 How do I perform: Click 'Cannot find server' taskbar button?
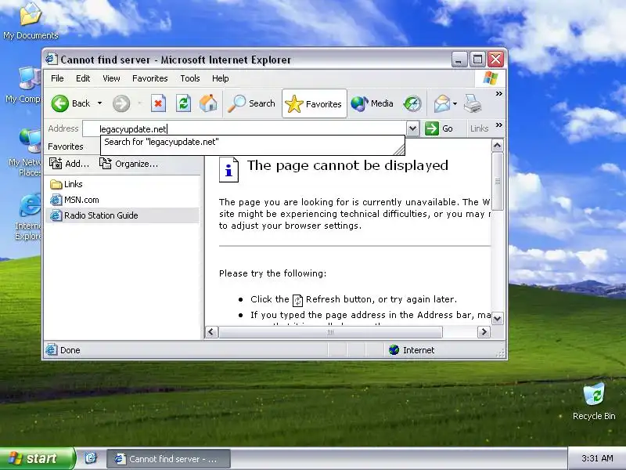(x=168, y=459)
